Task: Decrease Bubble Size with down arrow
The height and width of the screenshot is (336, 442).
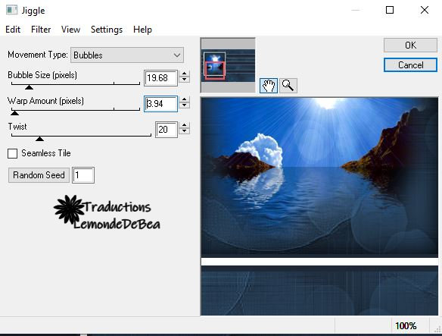Action: point(185,80)
